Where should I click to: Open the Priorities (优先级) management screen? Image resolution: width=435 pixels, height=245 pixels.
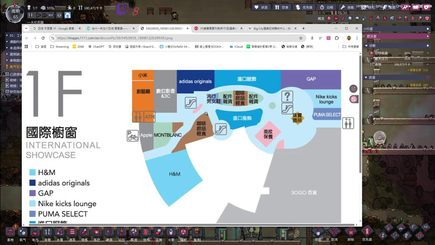point(304,7)
